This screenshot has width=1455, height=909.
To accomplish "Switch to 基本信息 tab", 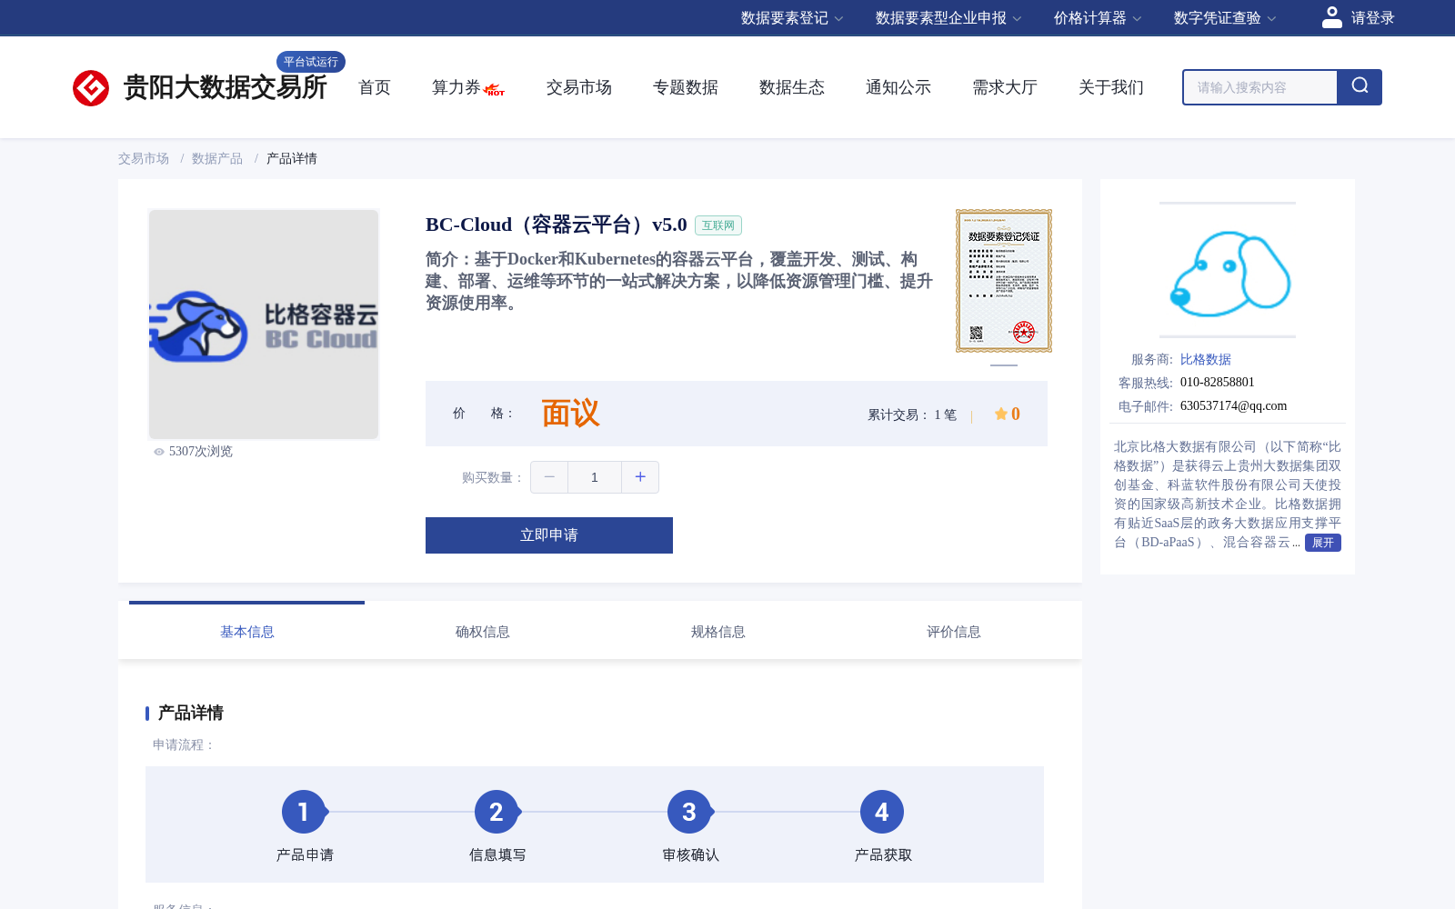I will click(246, 632).
